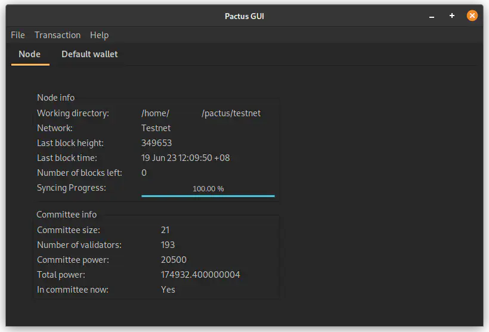This screenshot has height=332, width=489.
Task: Click the Total power: label
Action: pyautogui.click(x=61, y=275)
